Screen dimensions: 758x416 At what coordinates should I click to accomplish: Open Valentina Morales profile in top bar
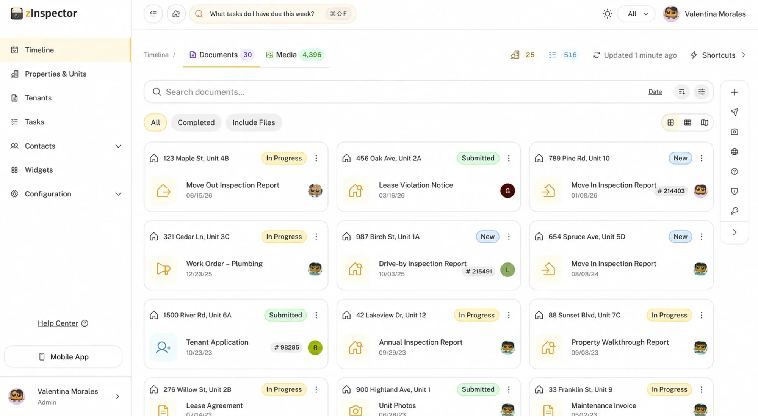704,14
